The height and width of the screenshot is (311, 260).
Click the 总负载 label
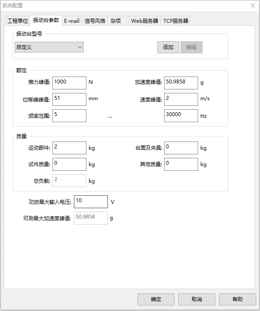42,181
